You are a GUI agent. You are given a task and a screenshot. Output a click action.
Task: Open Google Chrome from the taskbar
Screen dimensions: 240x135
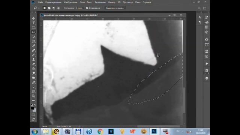(100, 132)
